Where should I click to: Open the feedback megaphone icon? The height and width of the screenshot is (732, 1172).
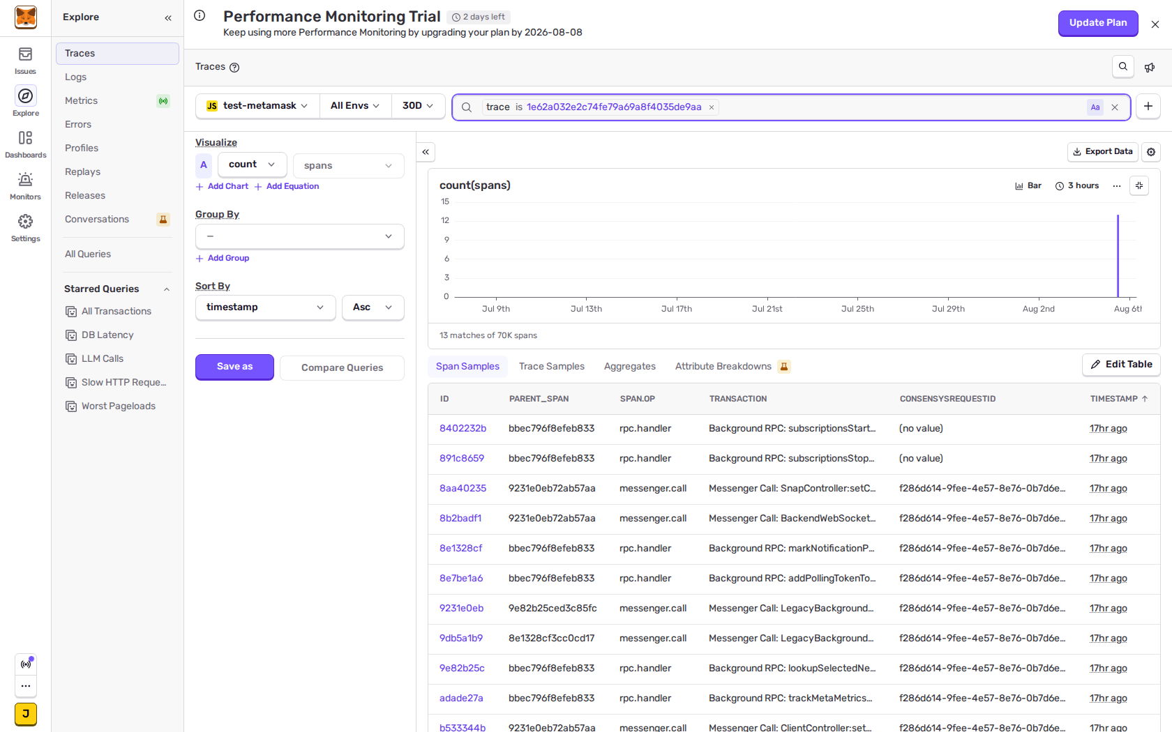pos(1150,67)
